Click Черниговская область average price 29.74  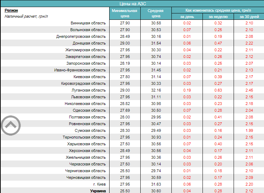point(156,171)
